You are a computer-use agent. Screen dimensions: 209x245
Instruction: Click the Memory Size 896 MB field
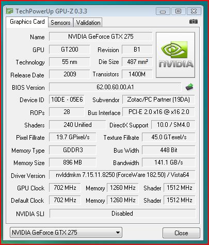72,162
